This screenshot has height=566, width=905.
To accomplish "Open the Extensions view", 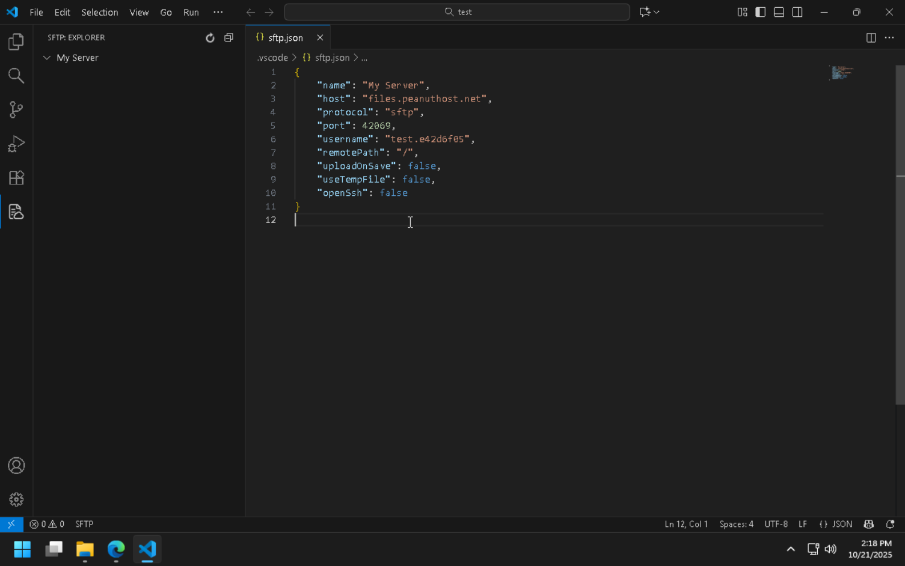I will point(16,178).
